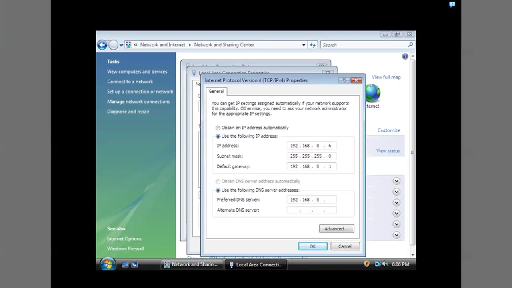Viewport: 512px width, 288px height.
Task: Click the network icon in the address bar
Action: (x=128, y=45)
